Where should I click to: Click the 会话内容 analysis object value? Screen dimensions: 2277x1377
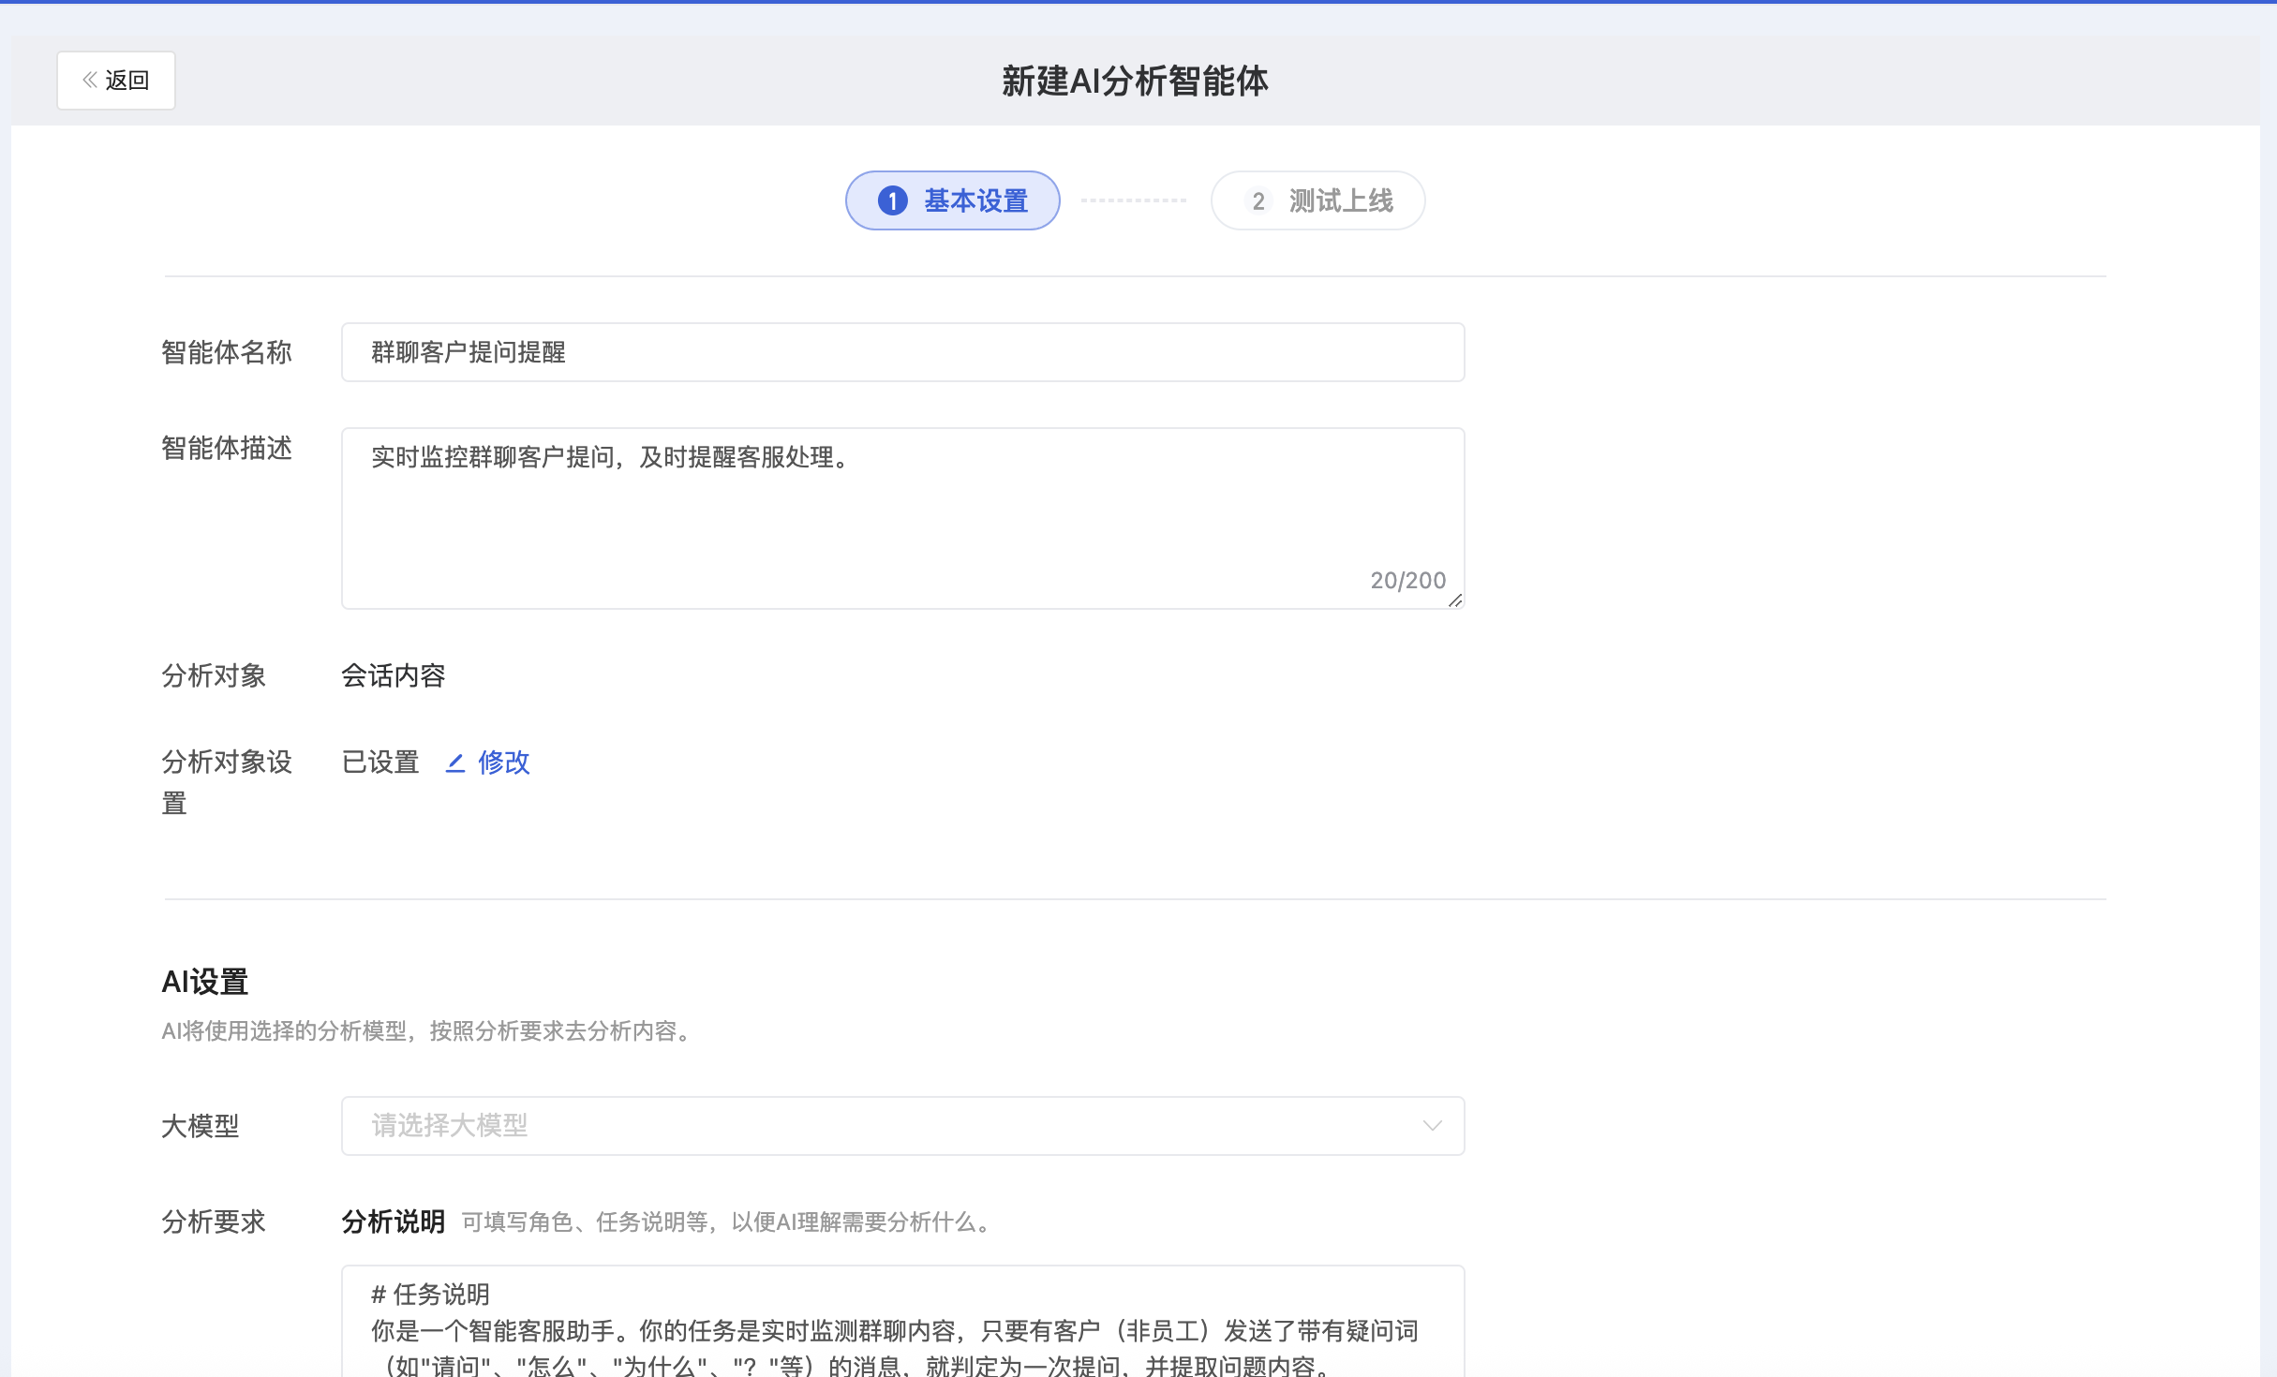394,675
